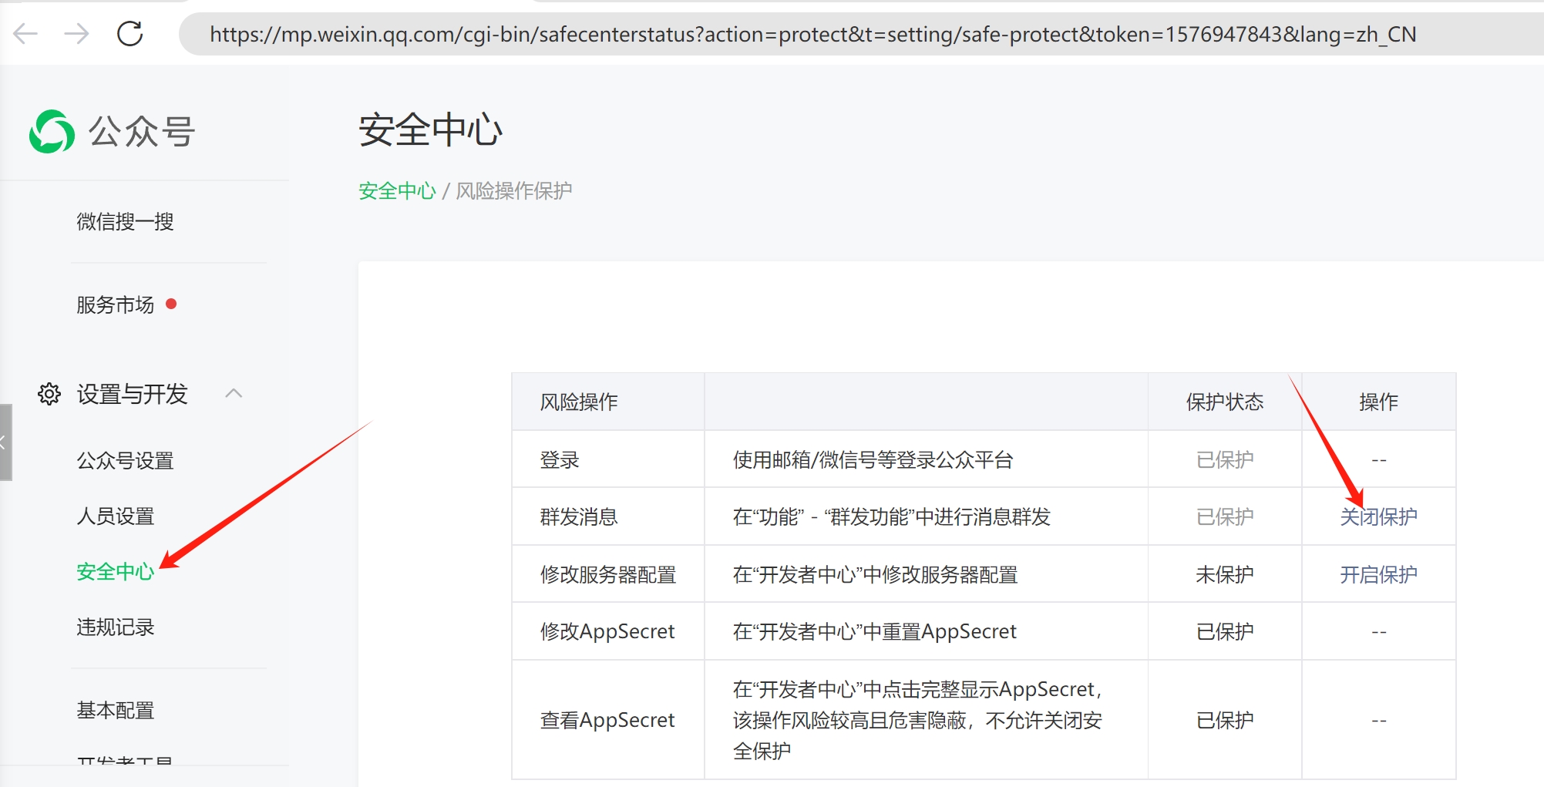This screenshot has height=787, width=1544.
Task: Collapse the 设置与开发 section chevron
Action: click(x=234, y=394)
